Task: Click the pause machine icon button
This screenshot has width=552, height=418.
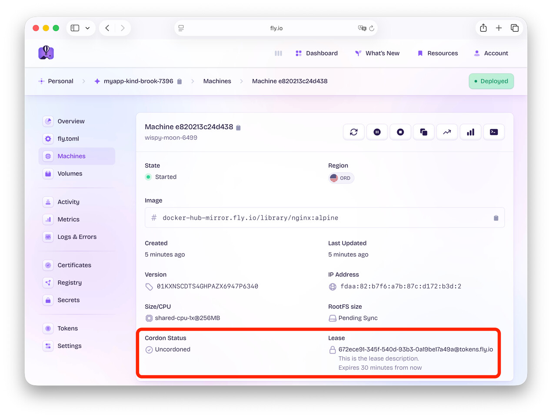Action: pos(377,132)
